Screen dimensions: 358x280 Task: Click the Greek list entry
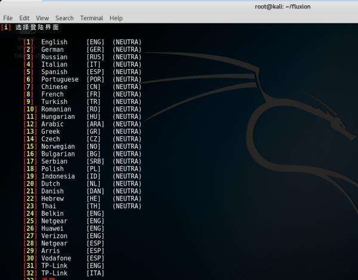pyautogui.click(x=51, y=131)
